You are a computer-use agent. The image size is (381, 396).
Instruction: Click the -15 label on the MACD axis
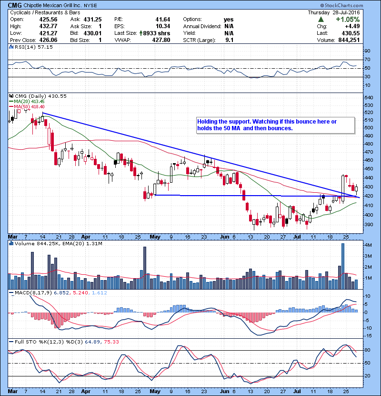coord(368,336)
